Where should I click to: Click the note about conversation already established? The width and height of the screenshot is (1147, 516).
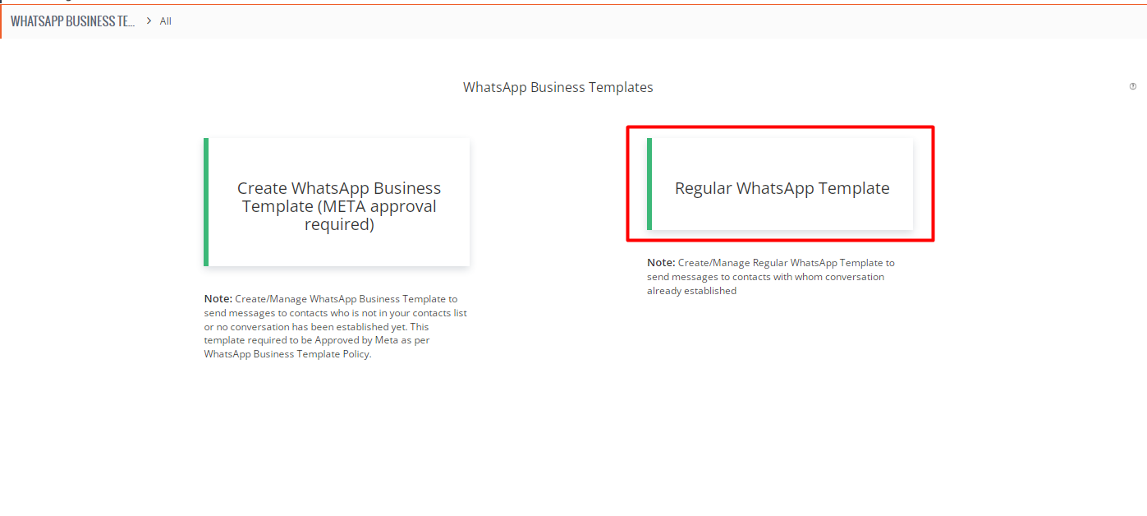pyautogui.click(x=772, y=277)
